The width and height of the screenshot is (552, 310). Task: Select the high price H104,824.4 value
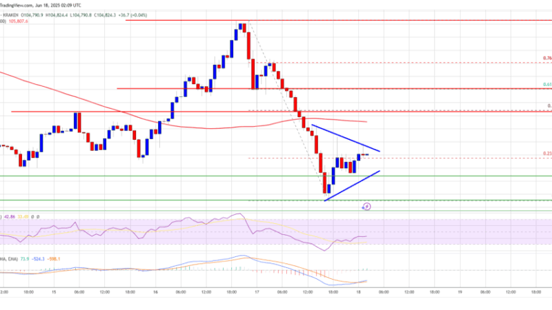point(57,15)
